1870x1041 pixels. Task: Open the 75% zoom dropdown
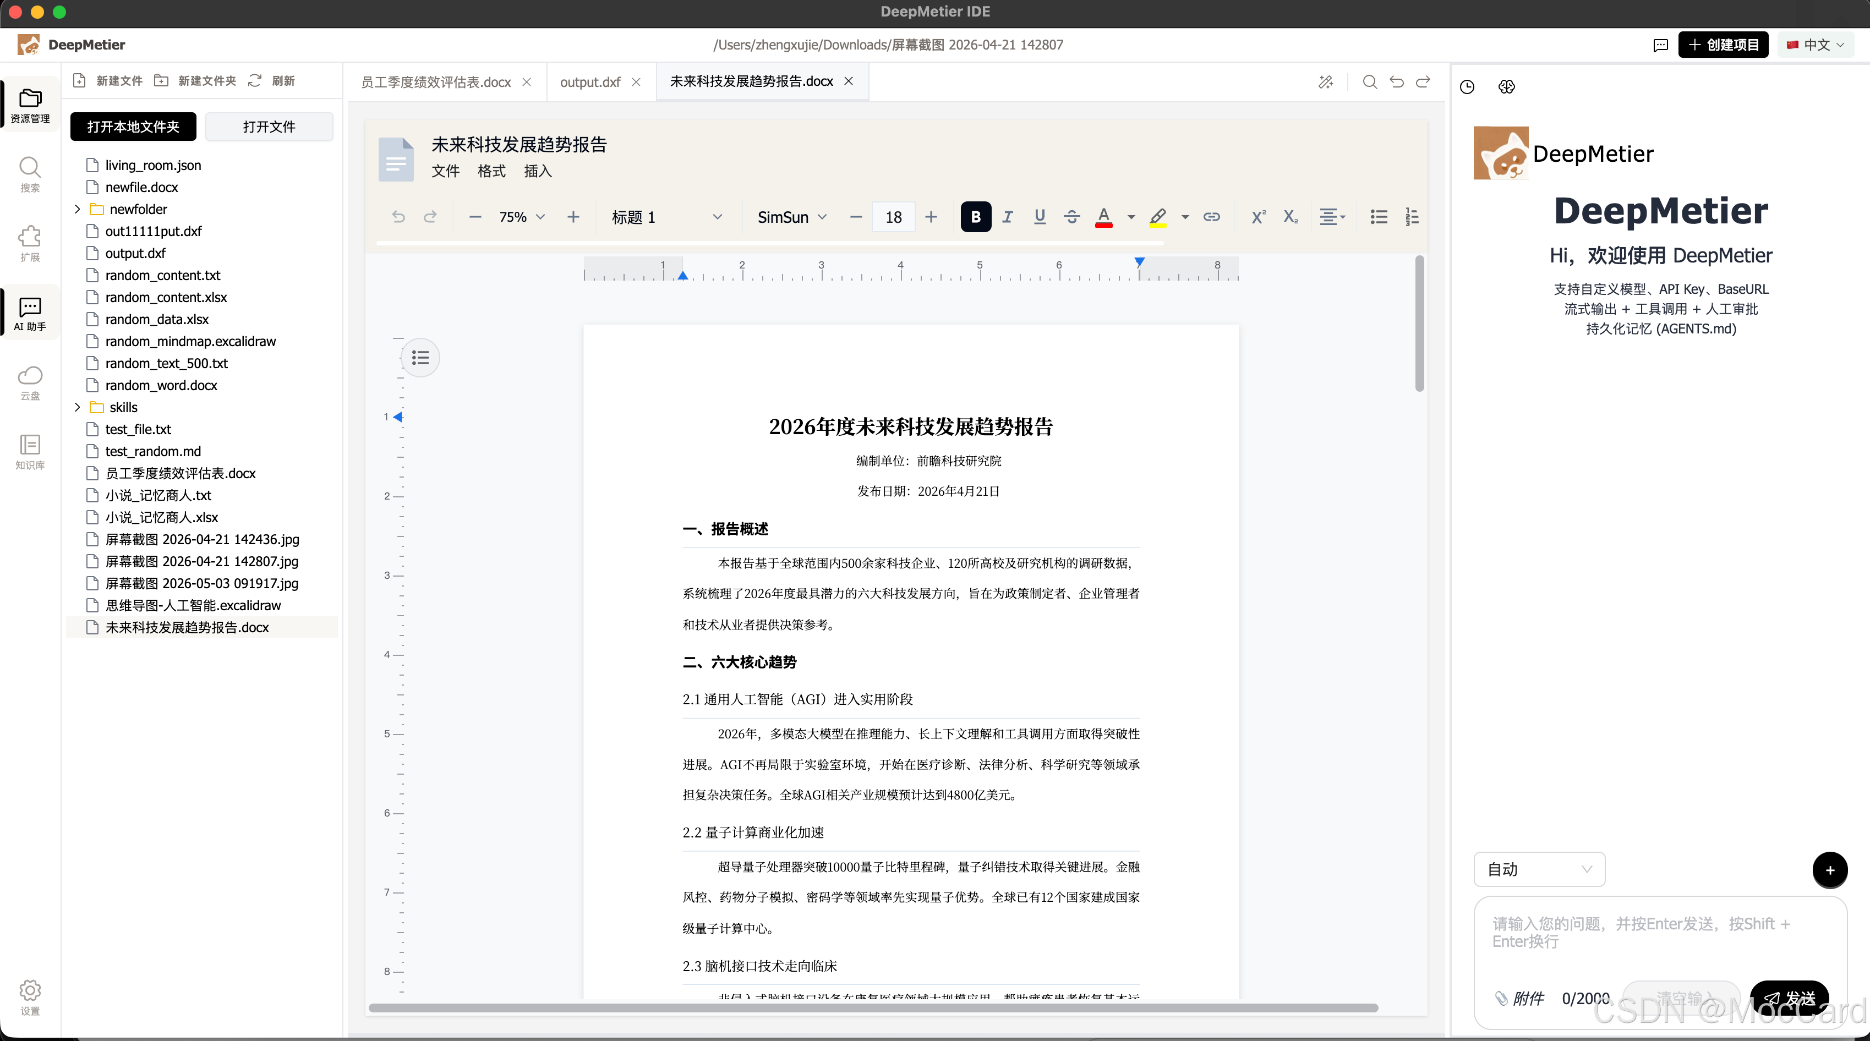(522, 217)
